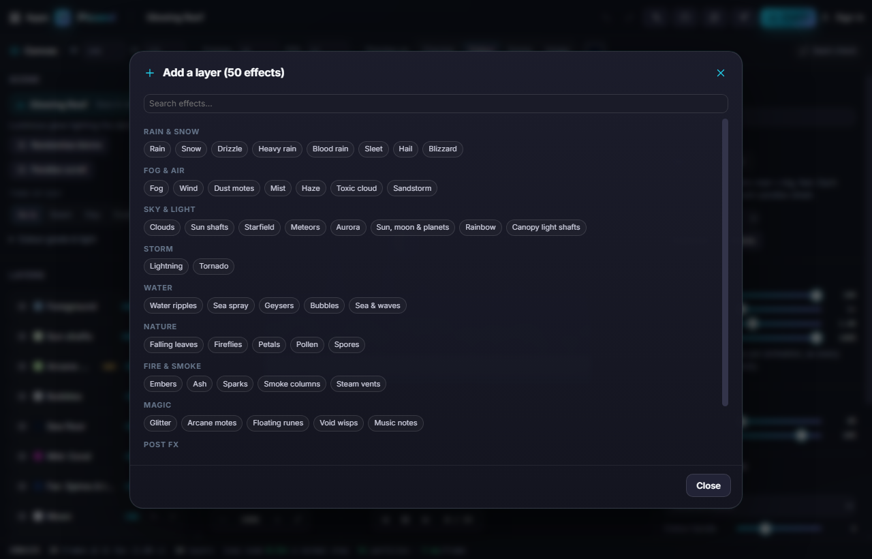
Task: Add the Embers effect
Action: (163, 384)
